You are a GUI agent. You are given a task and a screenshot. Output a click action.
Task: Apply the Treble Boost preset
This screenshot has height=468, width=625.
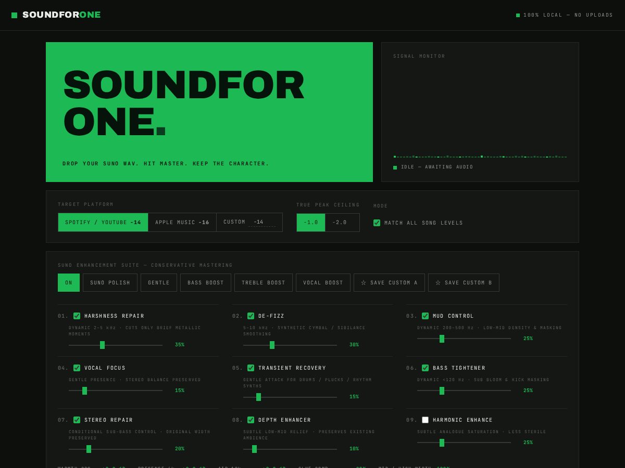(264, 282)
